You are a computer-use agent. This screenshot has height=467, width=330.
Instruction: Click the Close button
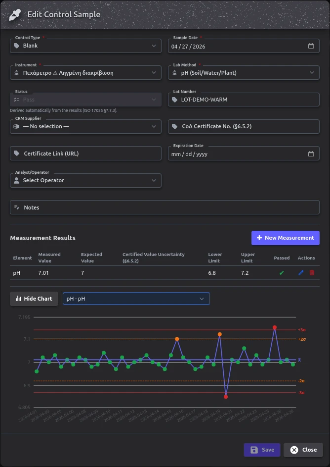pos(303,450)
